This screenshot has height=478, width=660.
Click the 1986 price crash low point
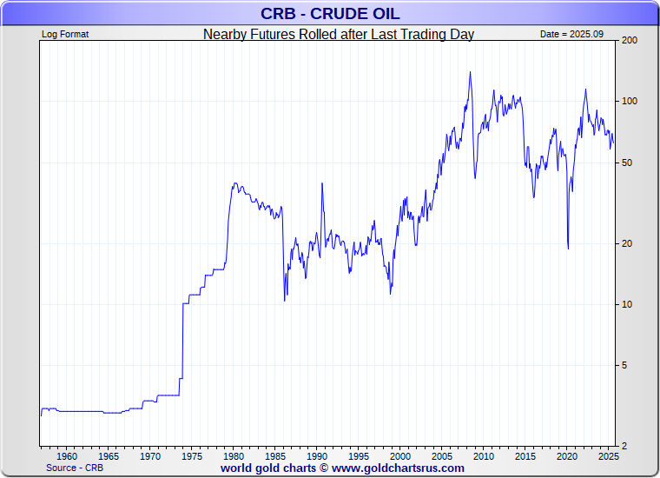click(x=285, y=301)
